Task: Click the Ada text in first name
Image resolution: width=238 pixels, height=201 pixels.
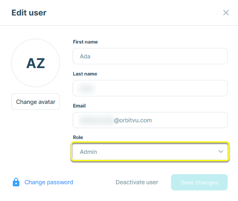Action: coord(85,56)
